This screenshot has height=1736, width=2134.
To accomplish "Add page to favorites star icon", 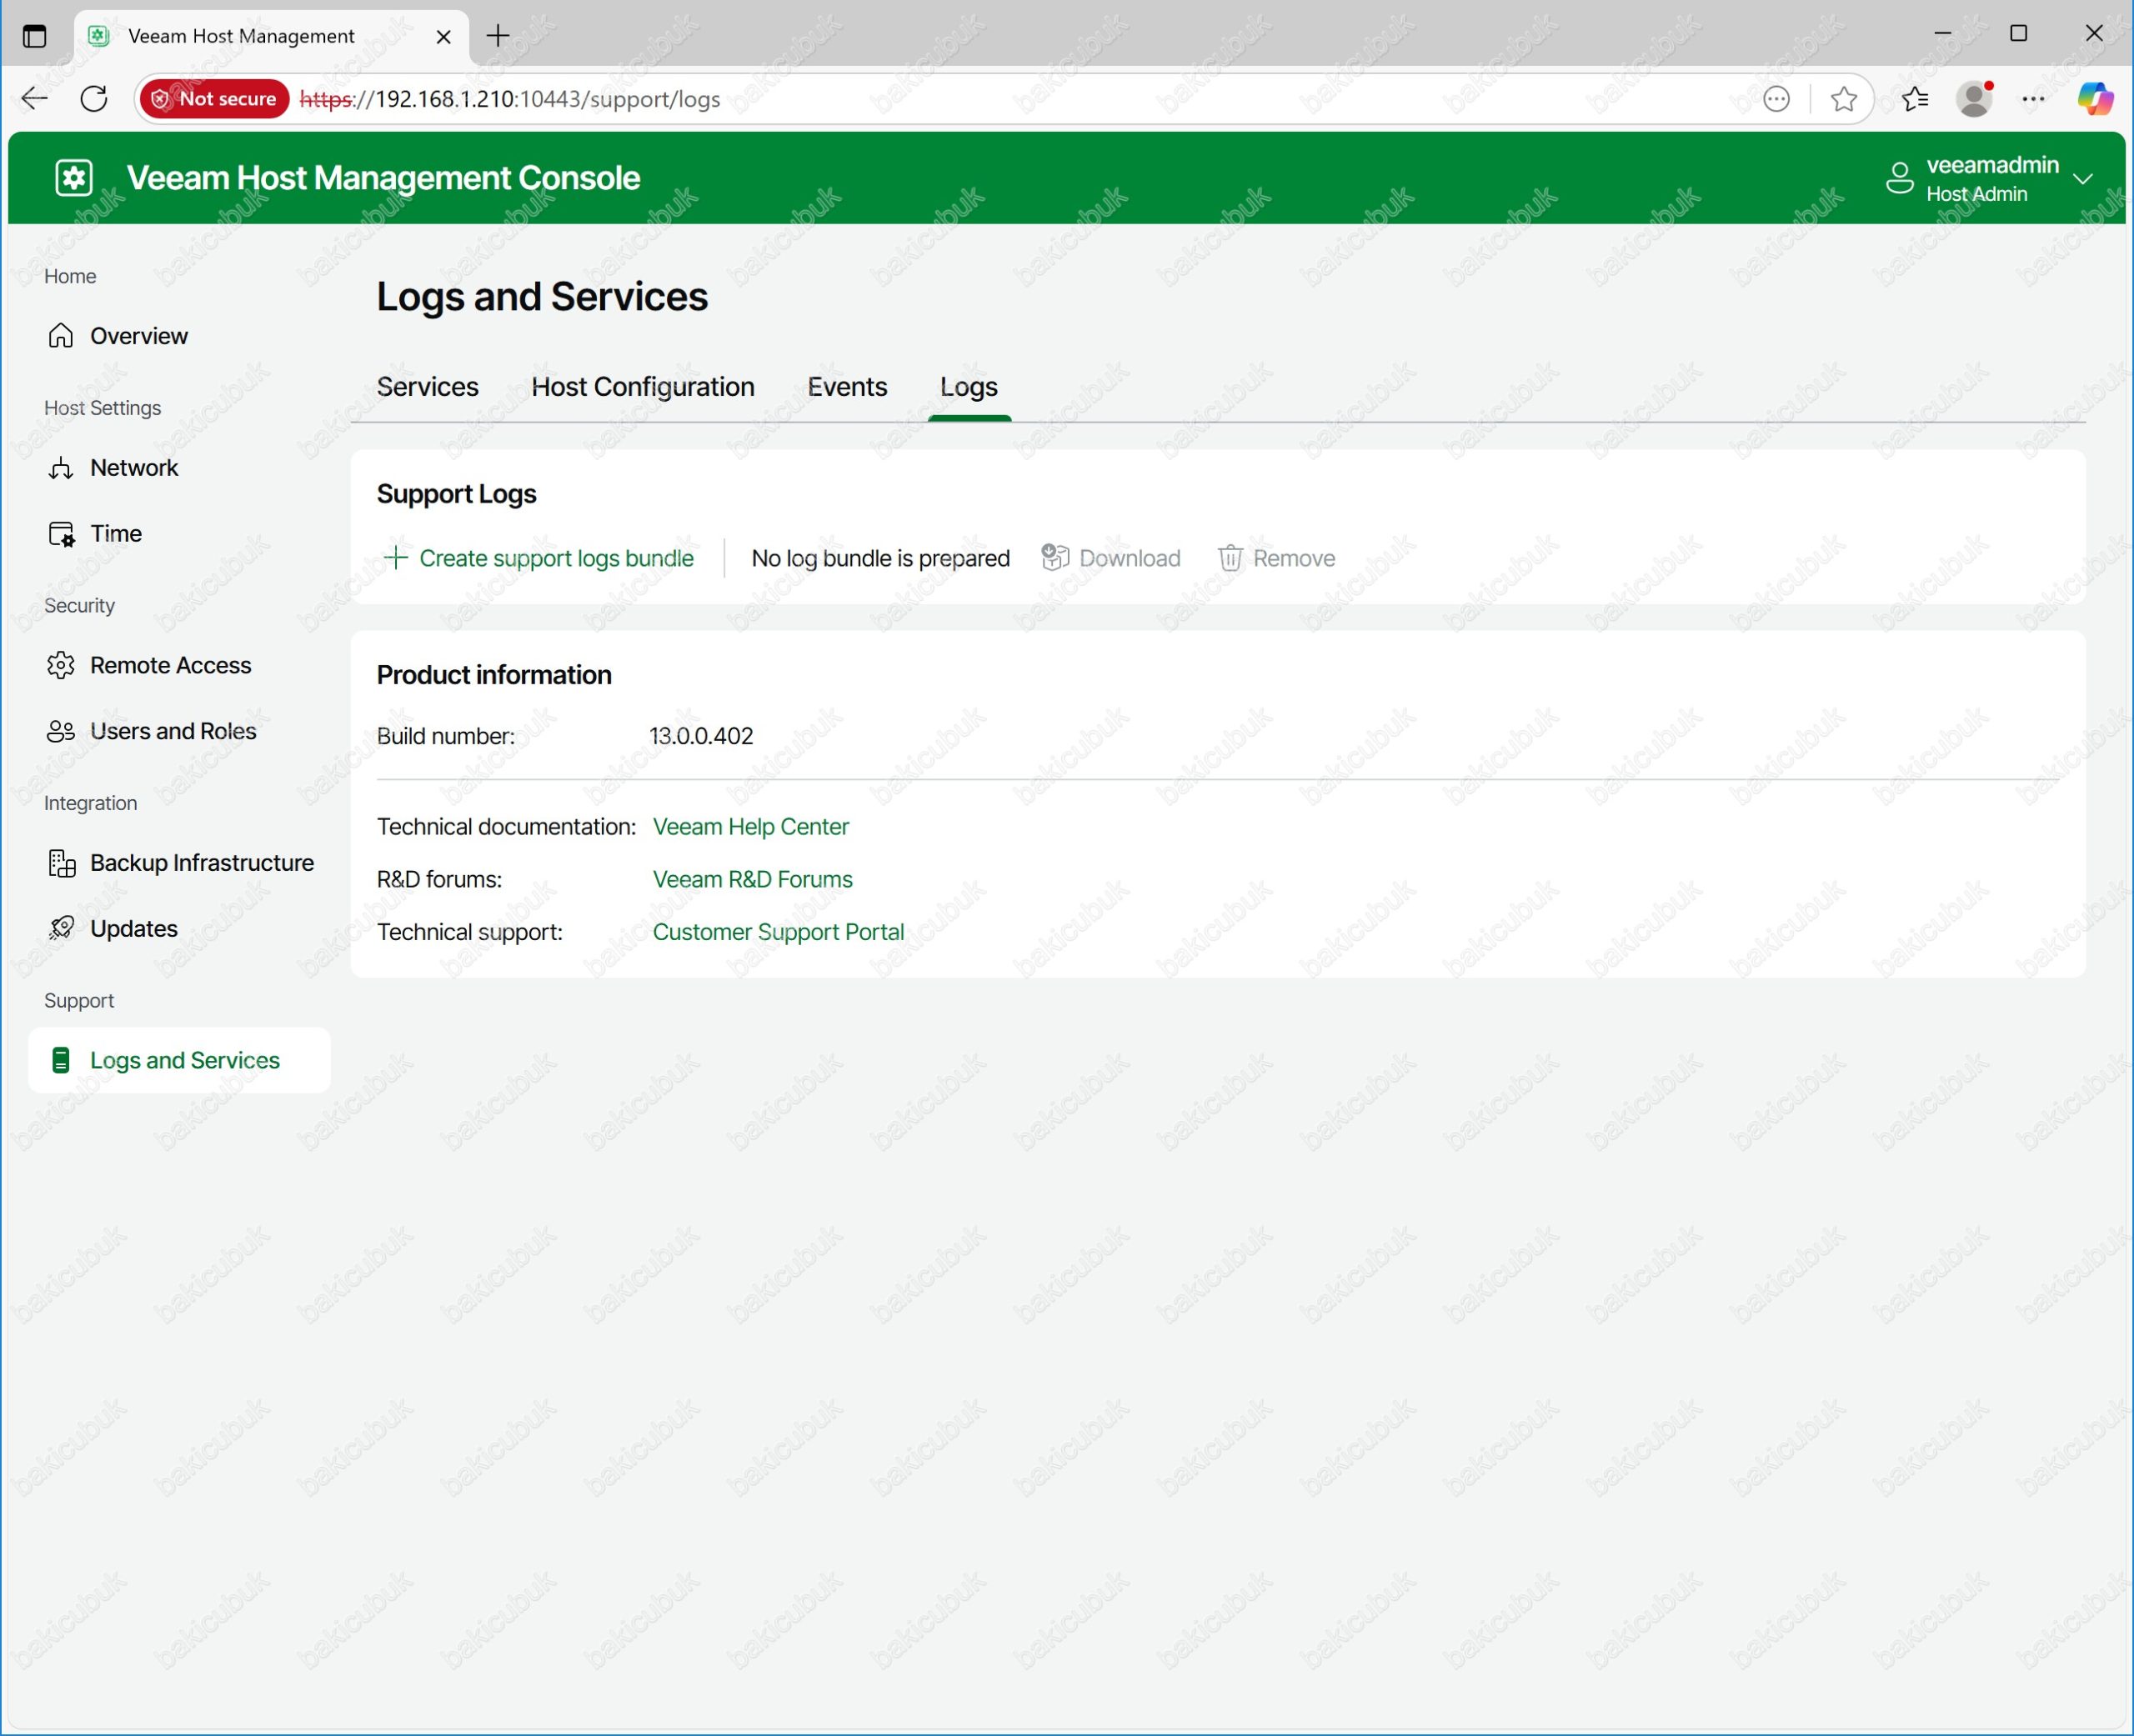I will point(1843,98).
